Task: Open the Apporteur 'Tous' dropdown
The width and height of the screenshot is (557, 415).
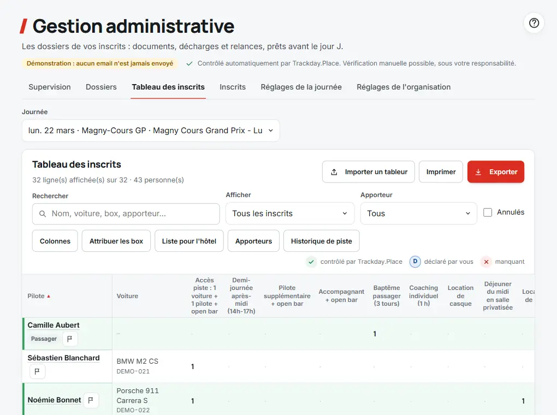Action: pos(418,214)
